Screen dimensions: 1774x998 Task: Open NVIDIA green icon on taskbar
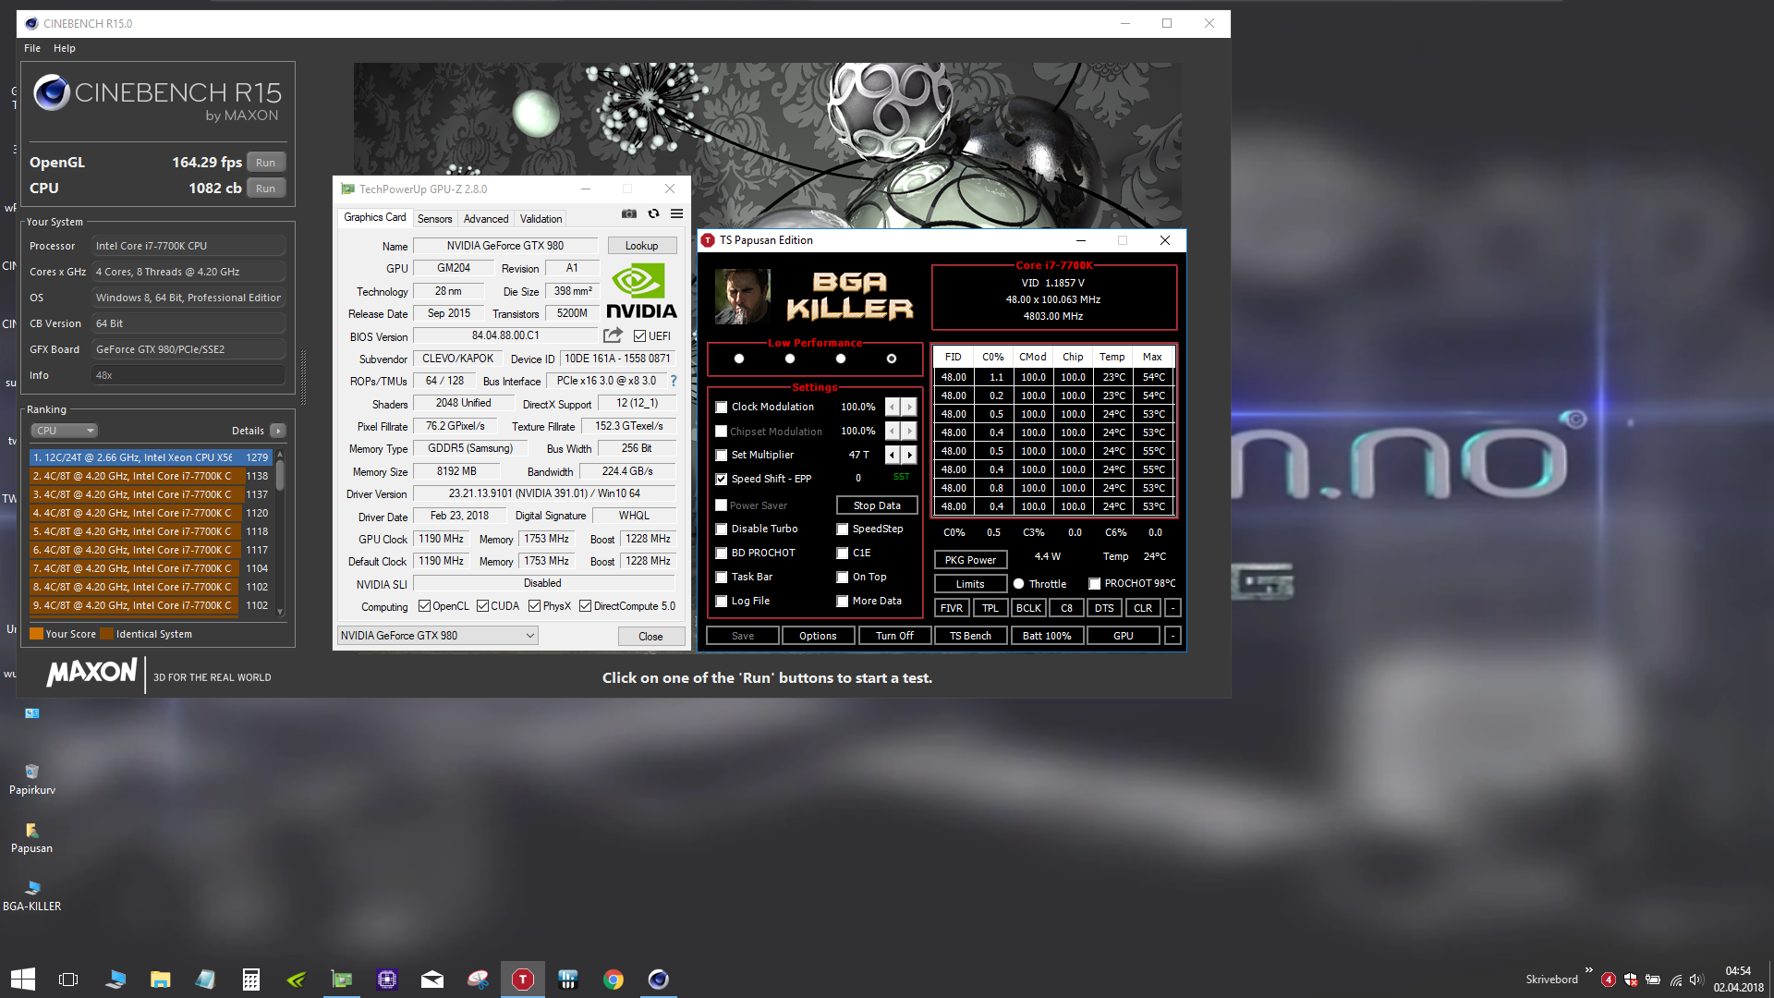pyautogui.click(x=297, y=979)
